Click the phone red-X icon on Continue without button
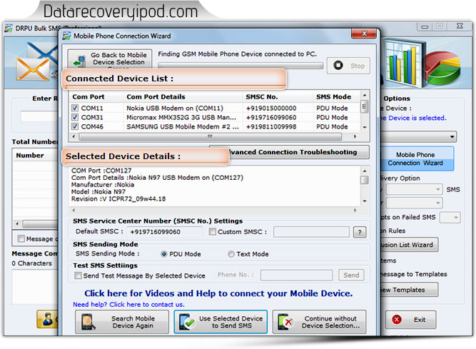The height and width of the screenshot is (349, 476). pos(285,322)
